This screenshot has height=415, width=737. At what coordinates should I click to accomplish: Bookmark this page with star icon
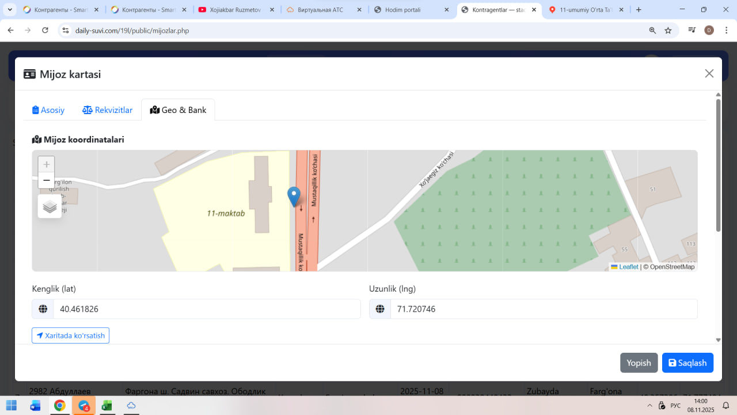pyautogui.click(x=668, y=31)
